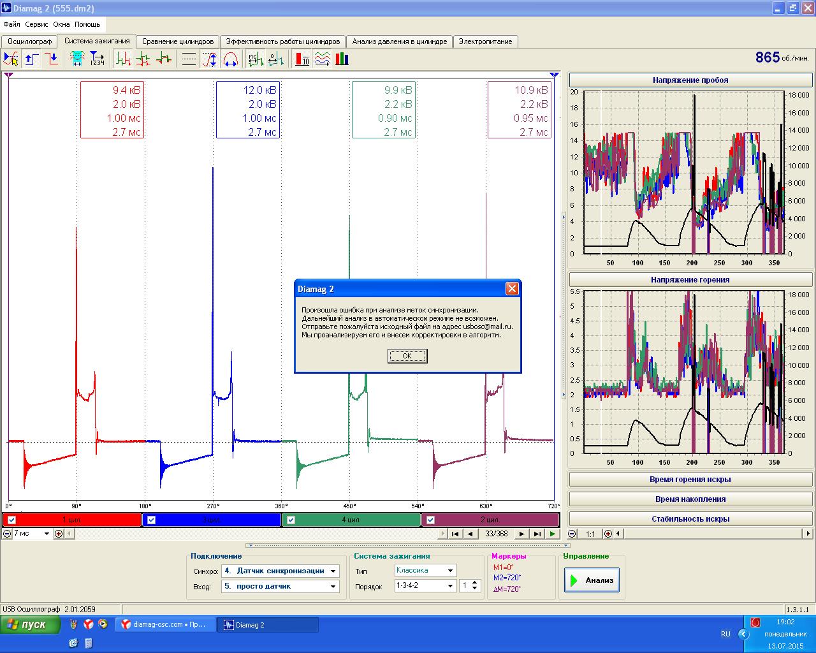This screenshot has width=816, height=653.
Task: Zoom in the right graphs panel
Action: (608, 534)
